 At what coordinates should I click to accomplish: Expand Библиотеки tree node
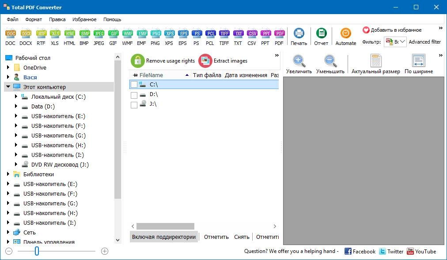pos(8,174)
